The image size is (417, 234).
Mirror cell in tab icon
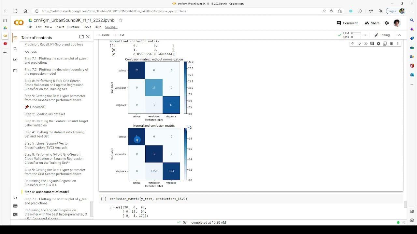click(x=385, y=44)
